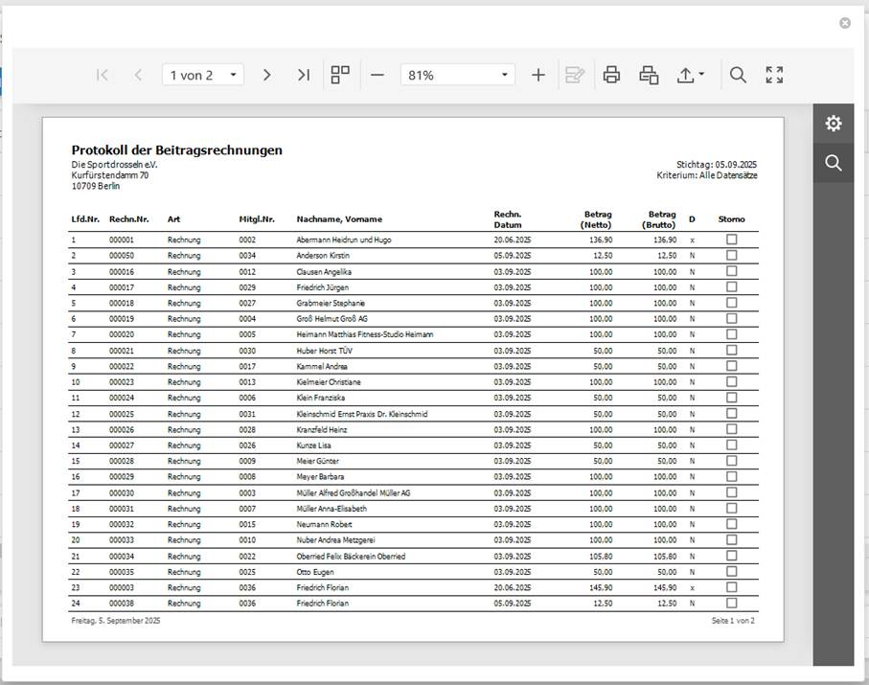Toggle multi-page view mode

pos(340,75)
